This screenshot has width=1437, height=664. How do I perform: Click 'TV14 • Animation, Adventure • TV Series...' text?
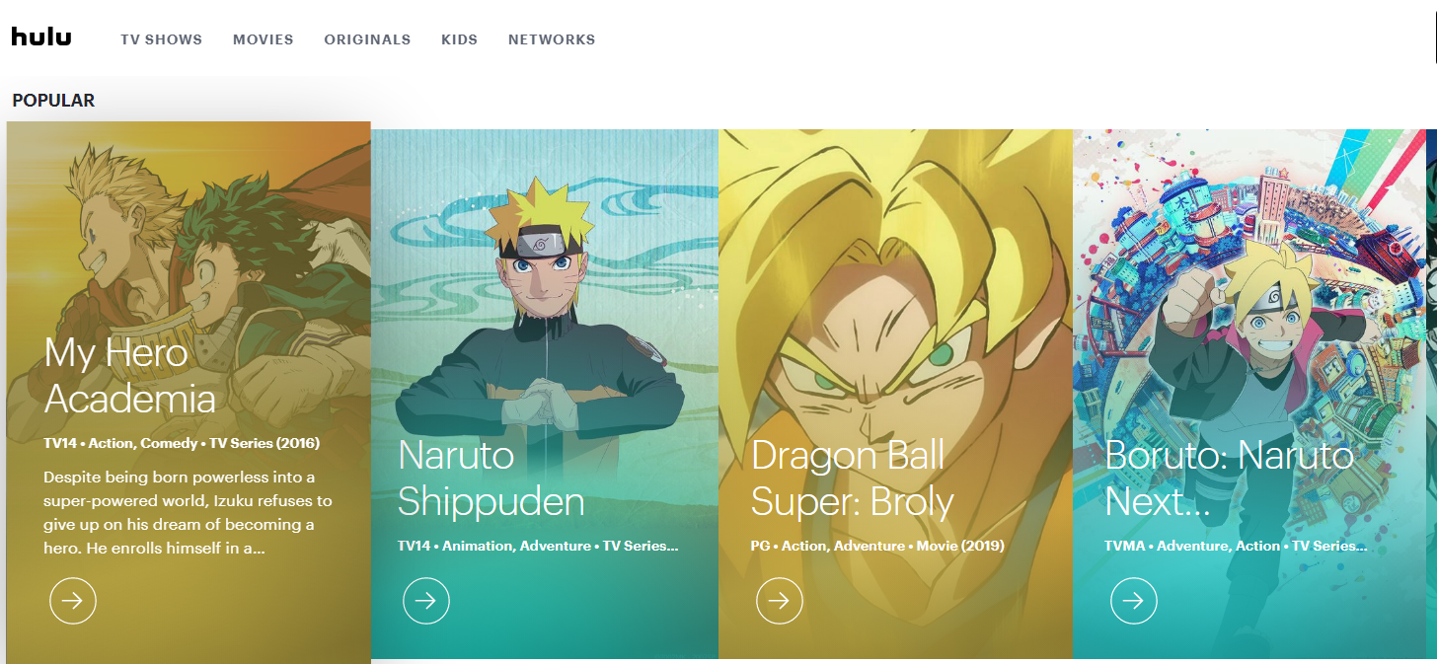(x=538, y=546)
